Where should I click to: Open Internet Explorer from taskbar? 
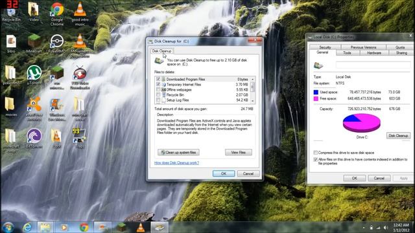pyautogui.click(x=27, y=227)
